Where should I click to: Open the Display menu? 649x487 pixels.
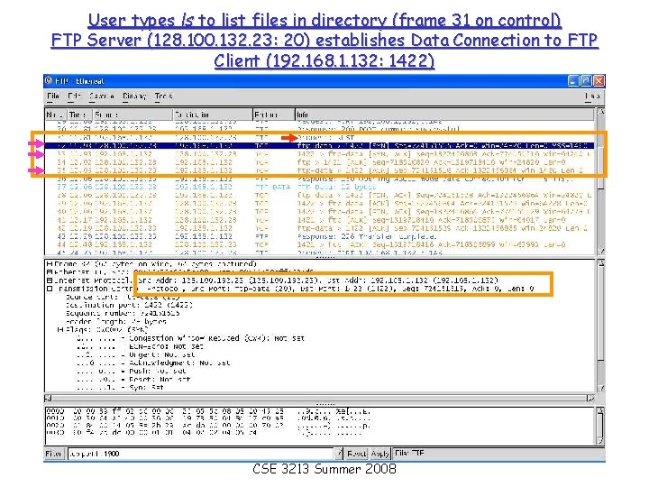(x=134, y=96)
